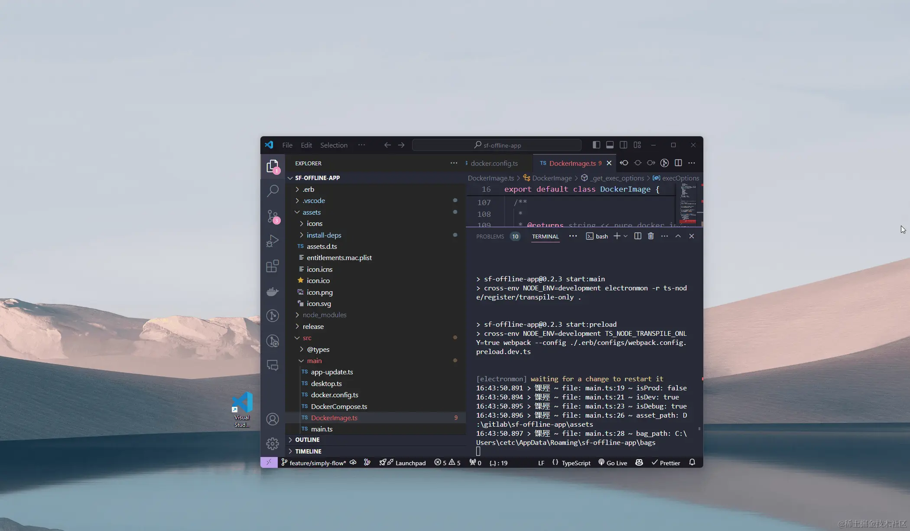Maximize the terminal panel with the caret

click(x=678, y=236)
